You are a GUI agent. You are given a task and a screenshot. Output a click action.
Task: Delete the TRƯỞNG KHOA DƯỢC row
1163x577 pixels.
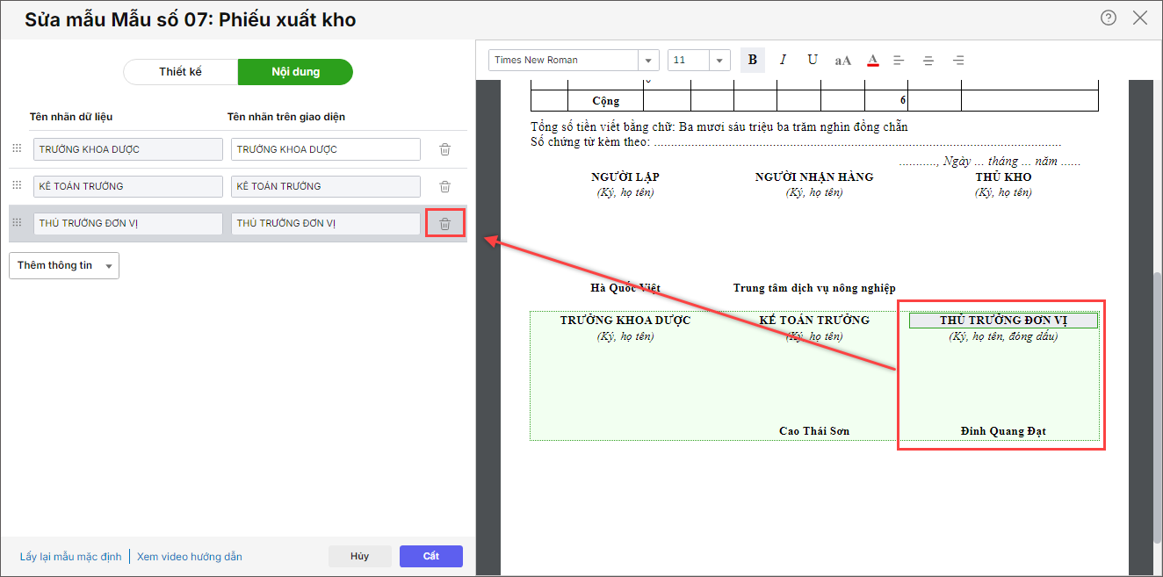[x=444, y=149]
